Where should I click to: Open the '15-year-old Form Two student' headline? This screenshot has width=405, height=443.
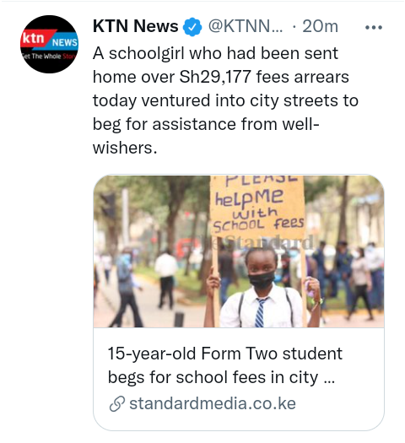(224, 354)
